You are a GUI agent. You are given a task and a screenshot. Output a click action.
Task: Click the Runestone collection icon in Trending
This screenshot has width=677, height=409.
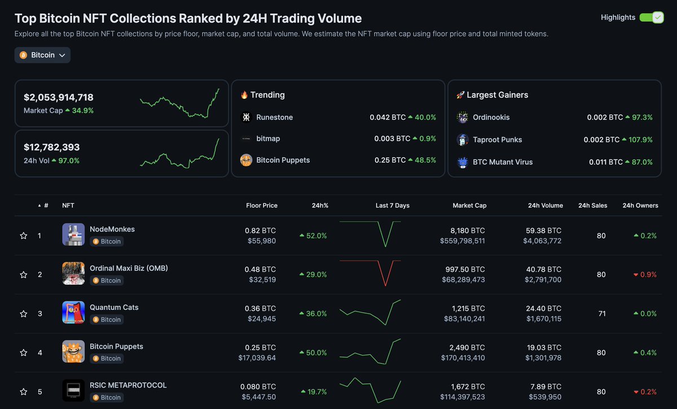(246, 117)
